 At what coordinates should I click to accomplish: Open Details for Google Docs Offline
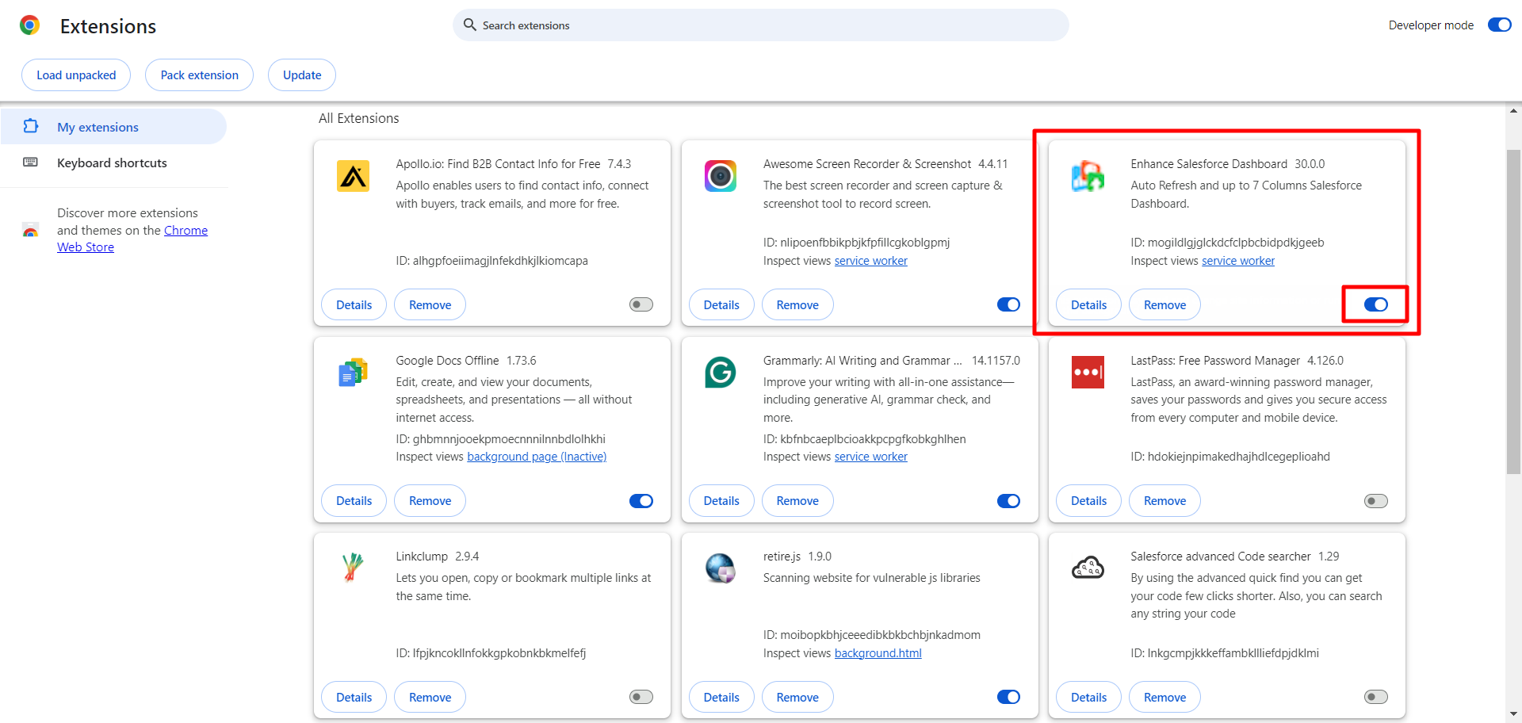[354, 501]
